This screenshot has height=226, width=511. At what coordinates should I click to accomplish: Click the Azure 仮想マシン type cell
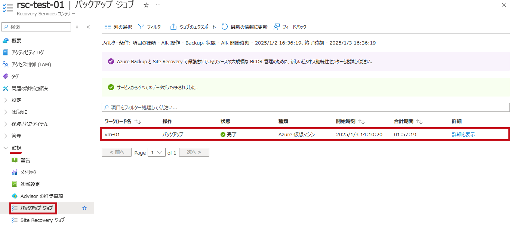point(297,134)
